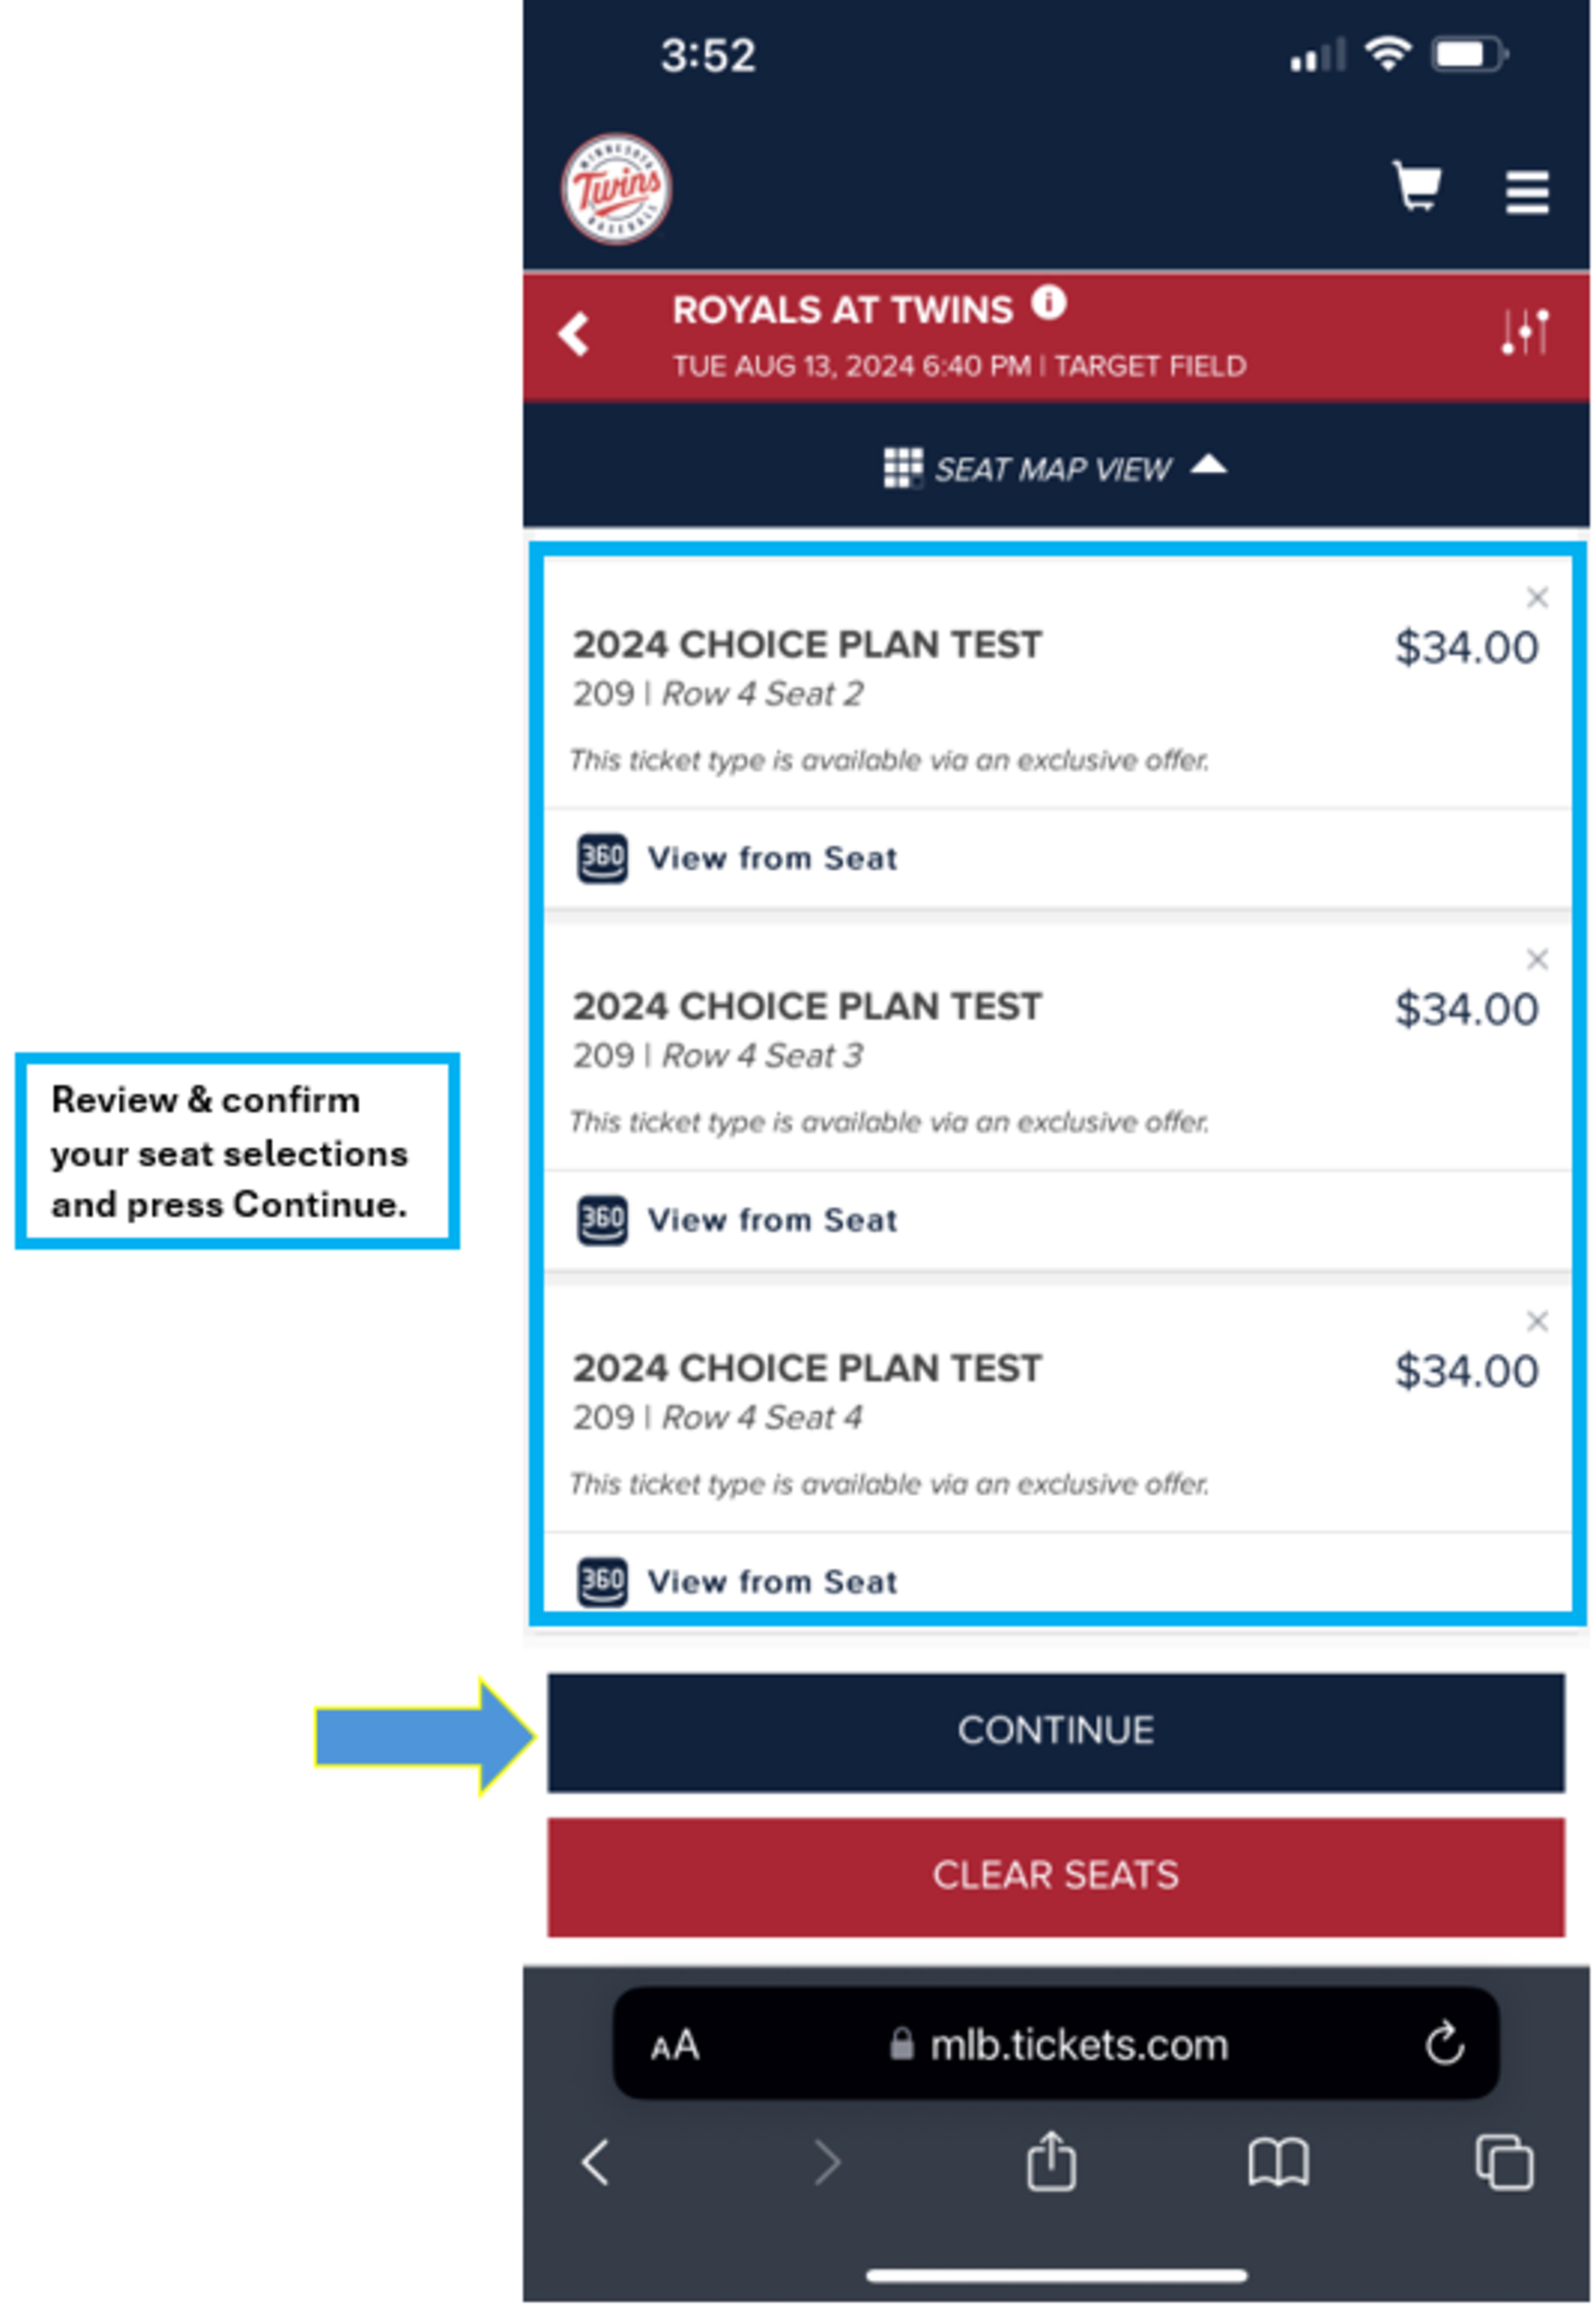The height and width of the screenshot is (2311, 1596).
Task: Tap the Twins team logo
Action: [617, 190]
